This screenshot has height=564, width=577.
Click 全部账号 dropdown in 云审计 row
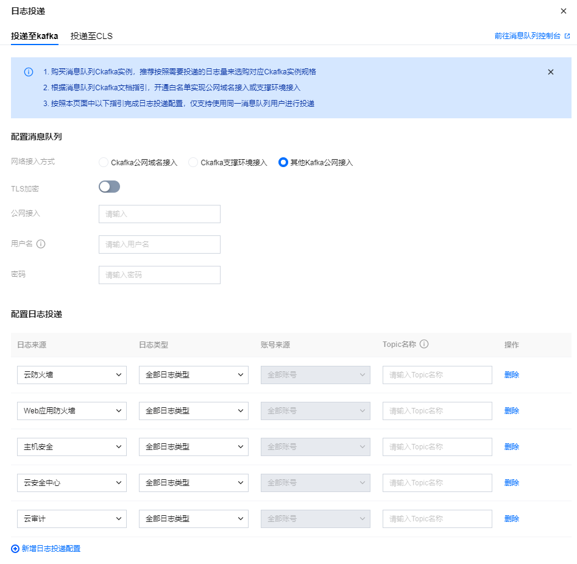click(316, 519)
